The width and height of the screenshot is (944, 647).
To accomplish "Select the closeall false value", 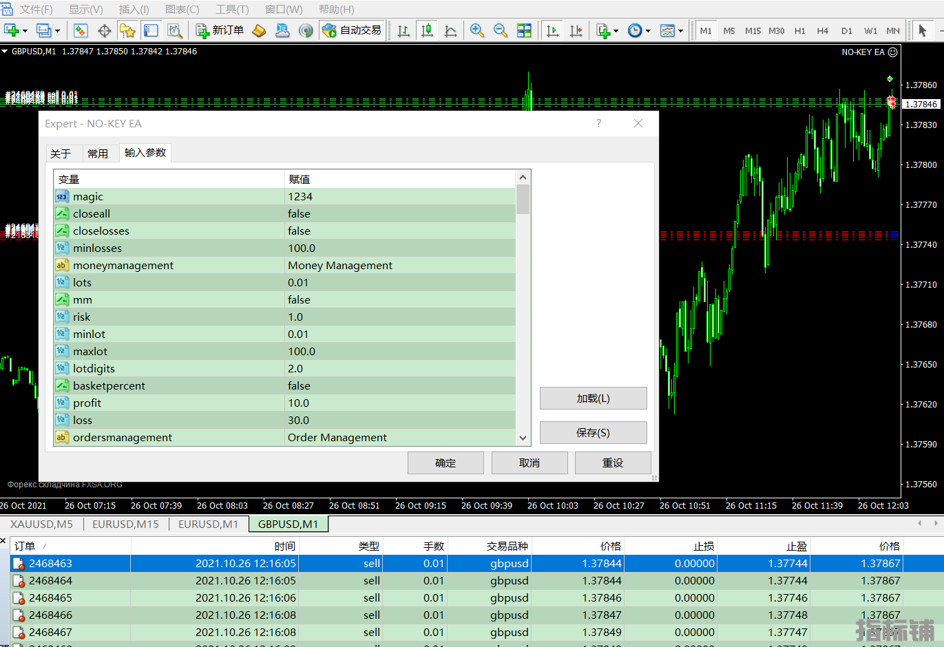I will pos(400,213).
